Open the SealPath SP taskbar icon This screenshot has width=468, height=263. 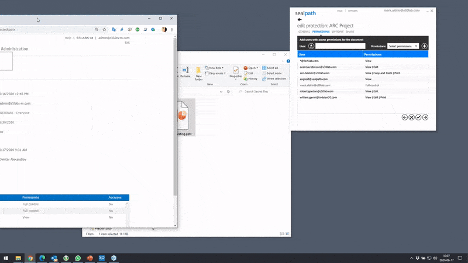[x=102, y=258]
